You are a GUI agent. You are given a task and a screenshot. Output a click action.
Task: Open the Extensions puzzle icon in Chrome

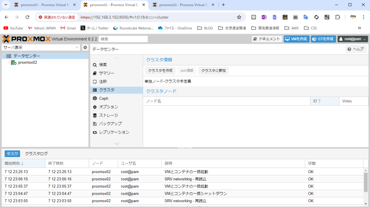pos(337,17)
